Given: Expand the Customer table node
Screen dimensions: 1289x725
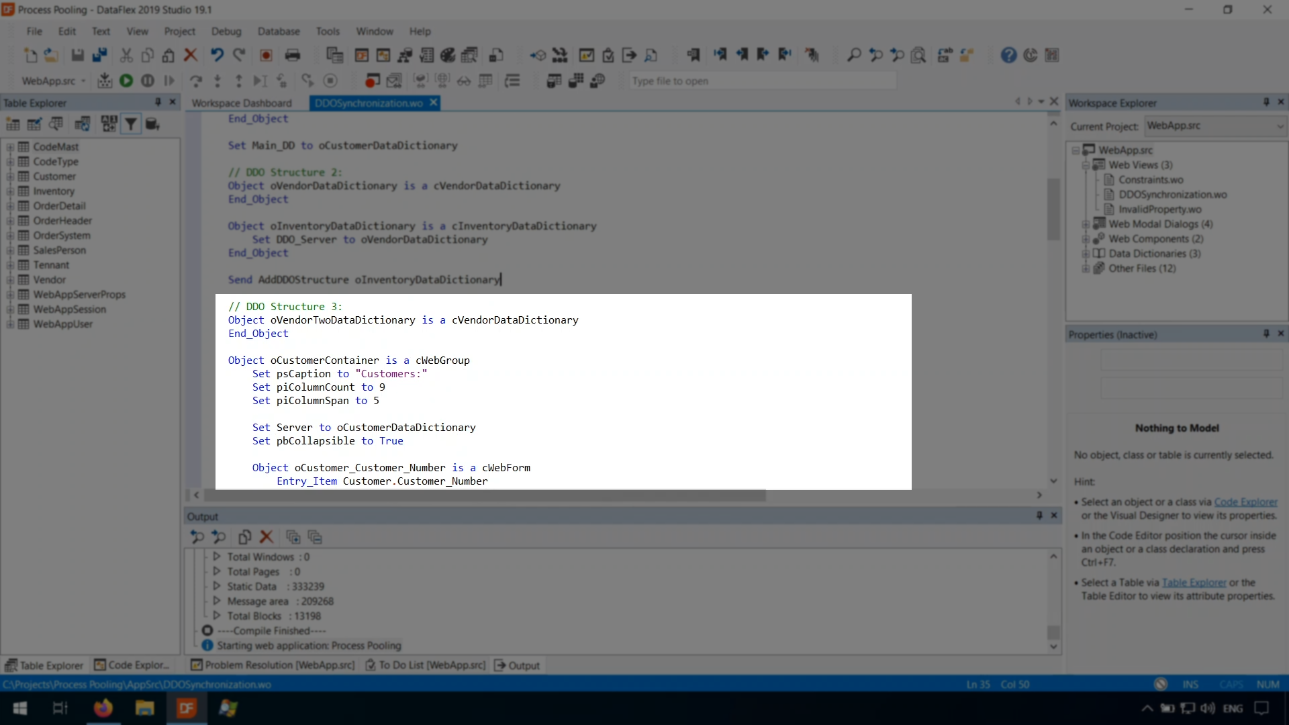Looking at the screenshot, I should 10,177.
